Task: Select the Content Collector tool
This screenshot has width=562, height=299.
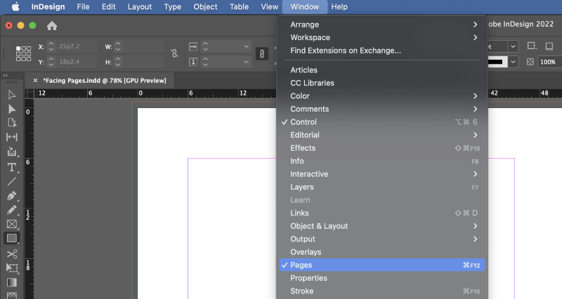Action: point(11,152)
